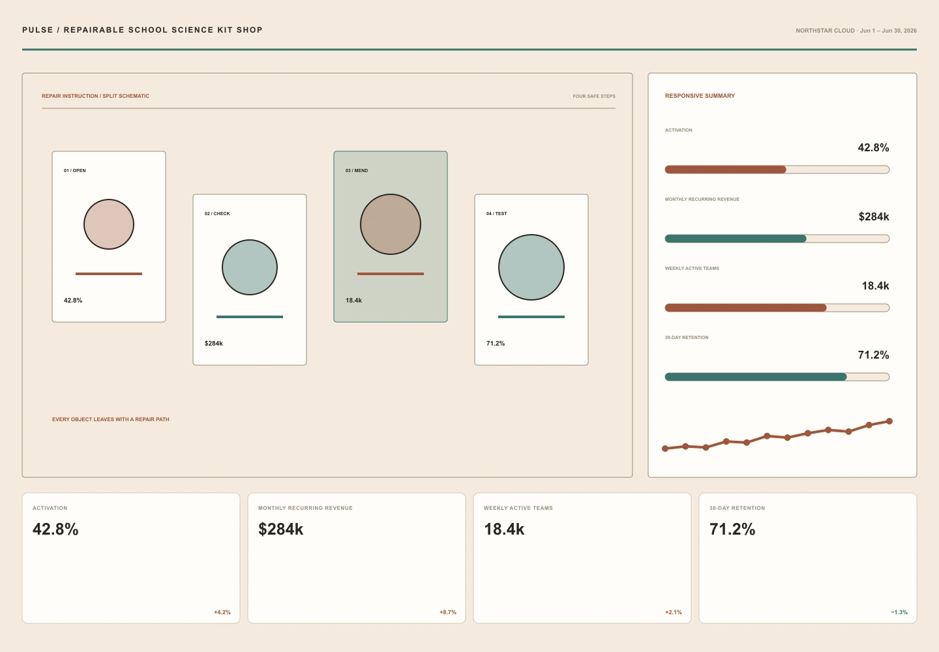Select the 01 / OPEN step card
939x652 pixels.
109,237
